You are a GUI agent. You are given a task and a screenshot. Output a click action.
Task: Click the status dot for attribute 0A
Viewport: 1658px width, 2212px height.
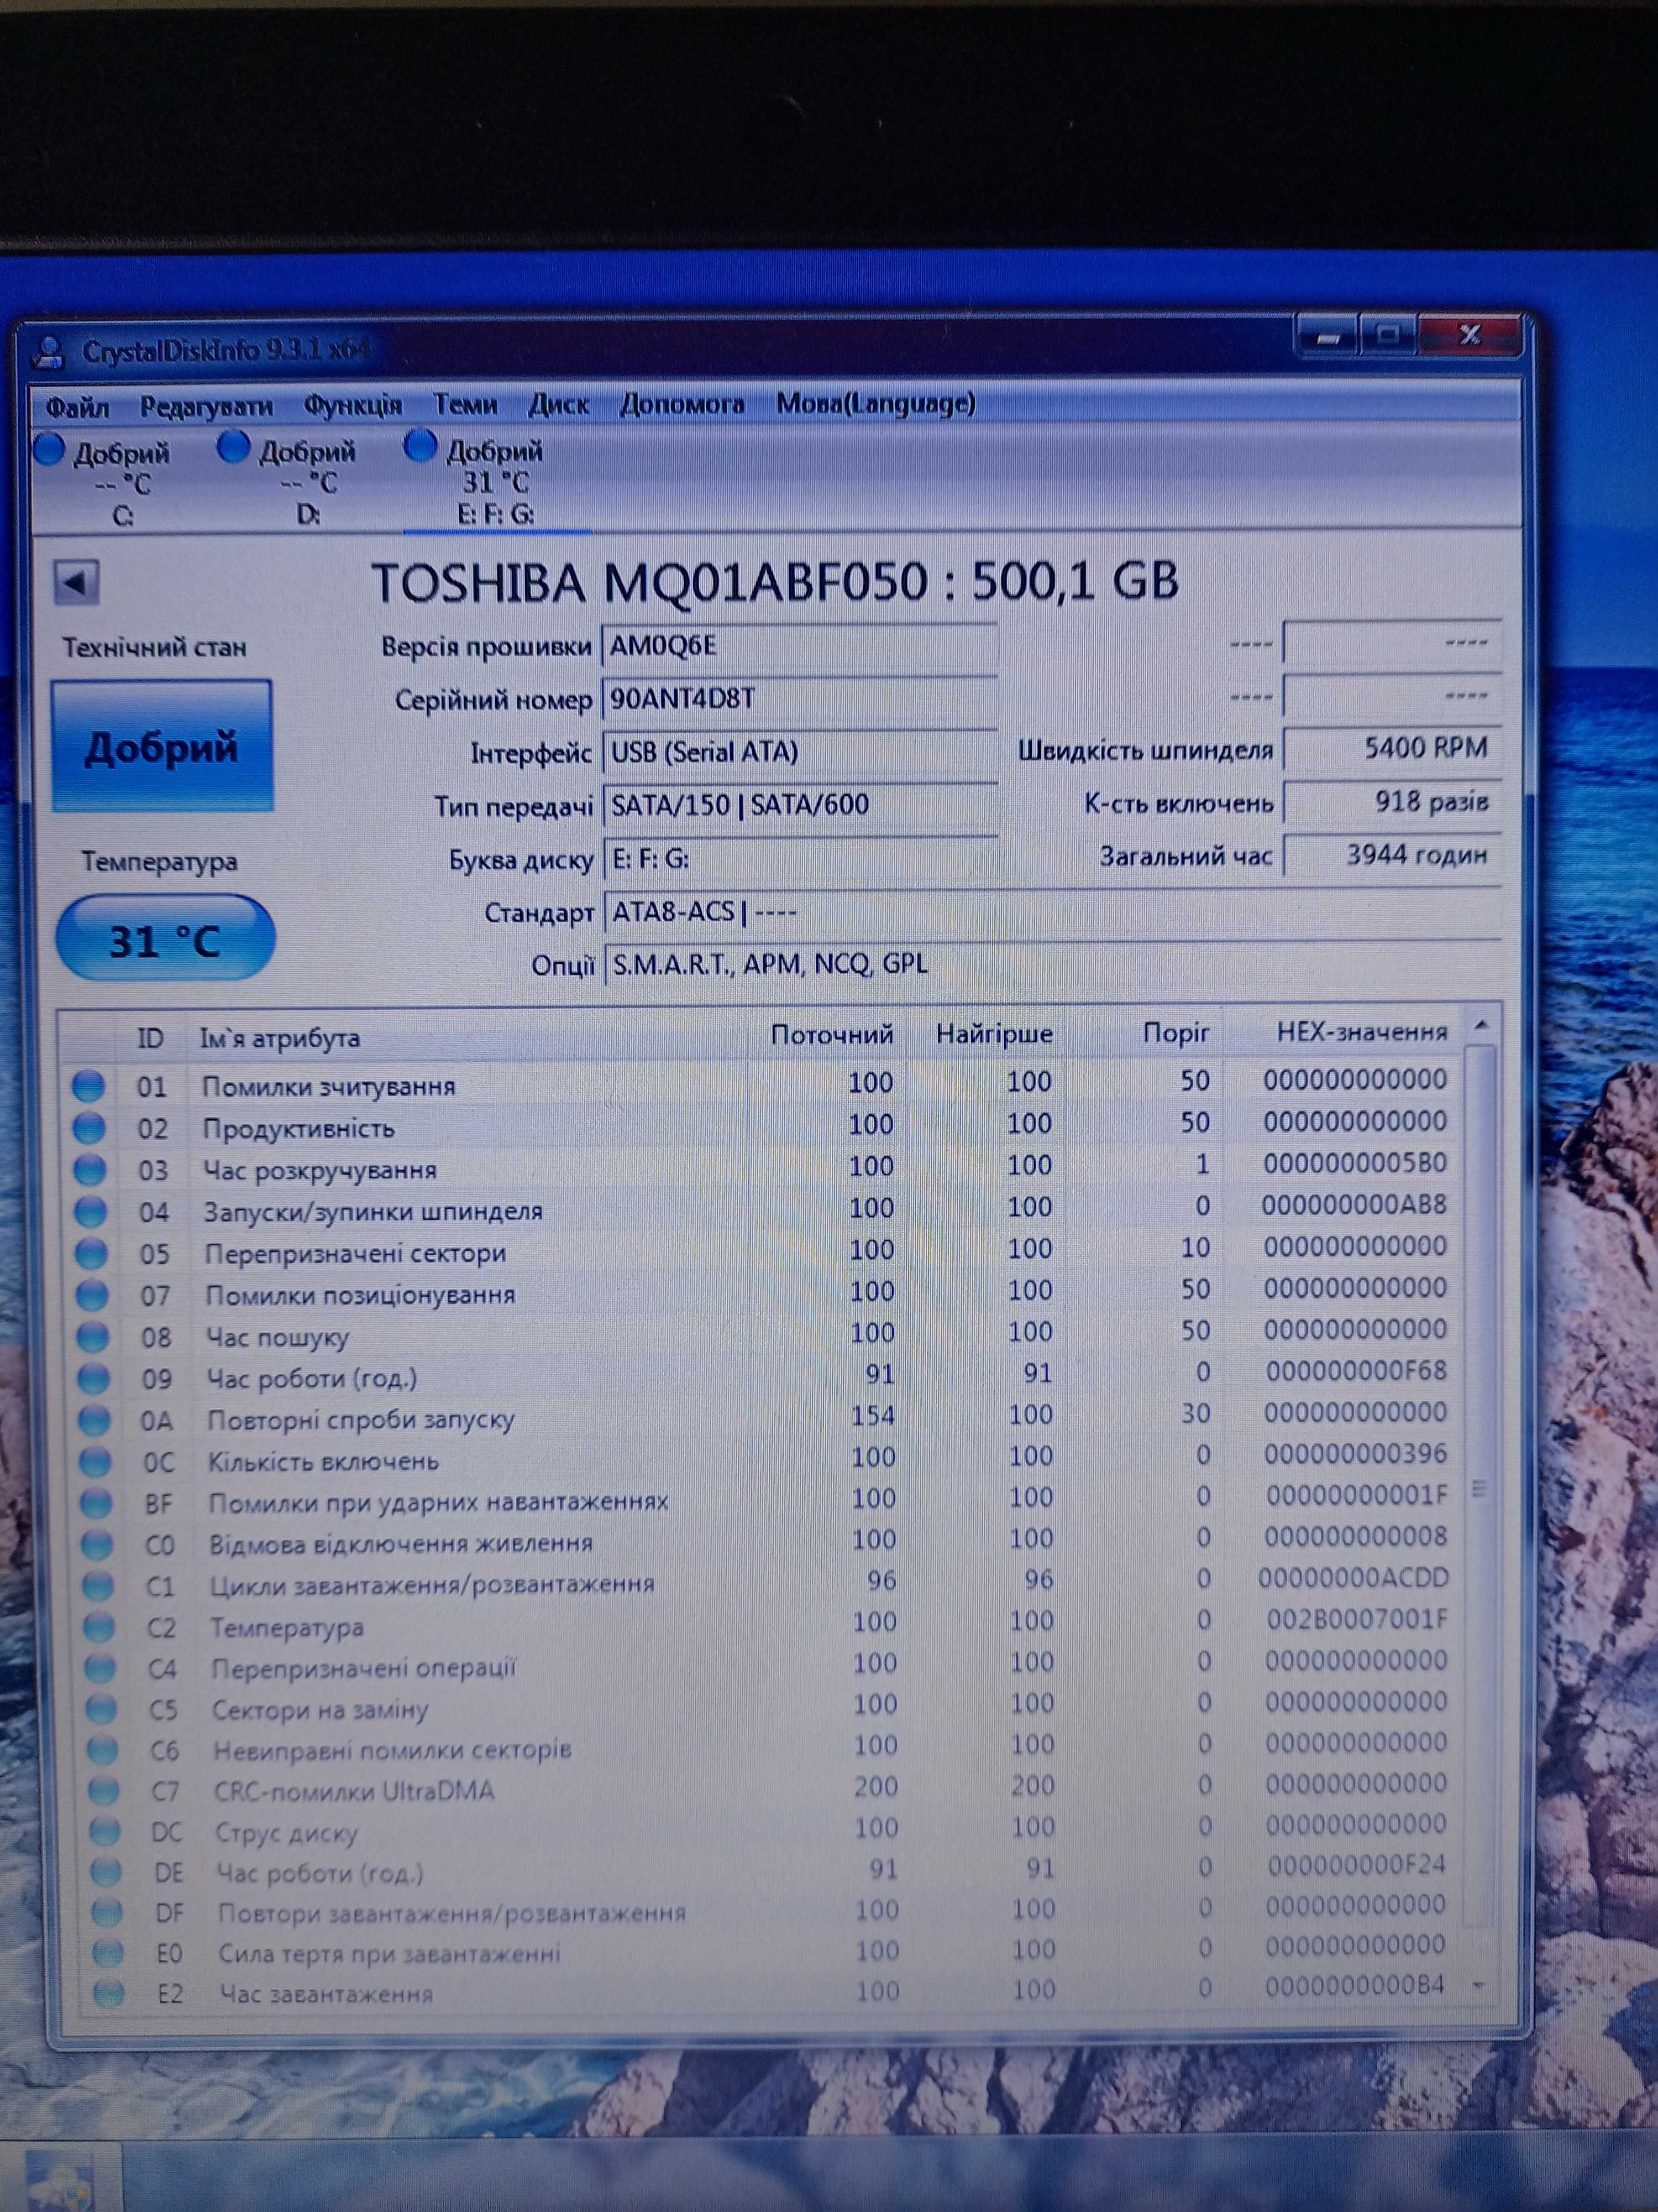pyautogui.click(x=95, y=1420)
